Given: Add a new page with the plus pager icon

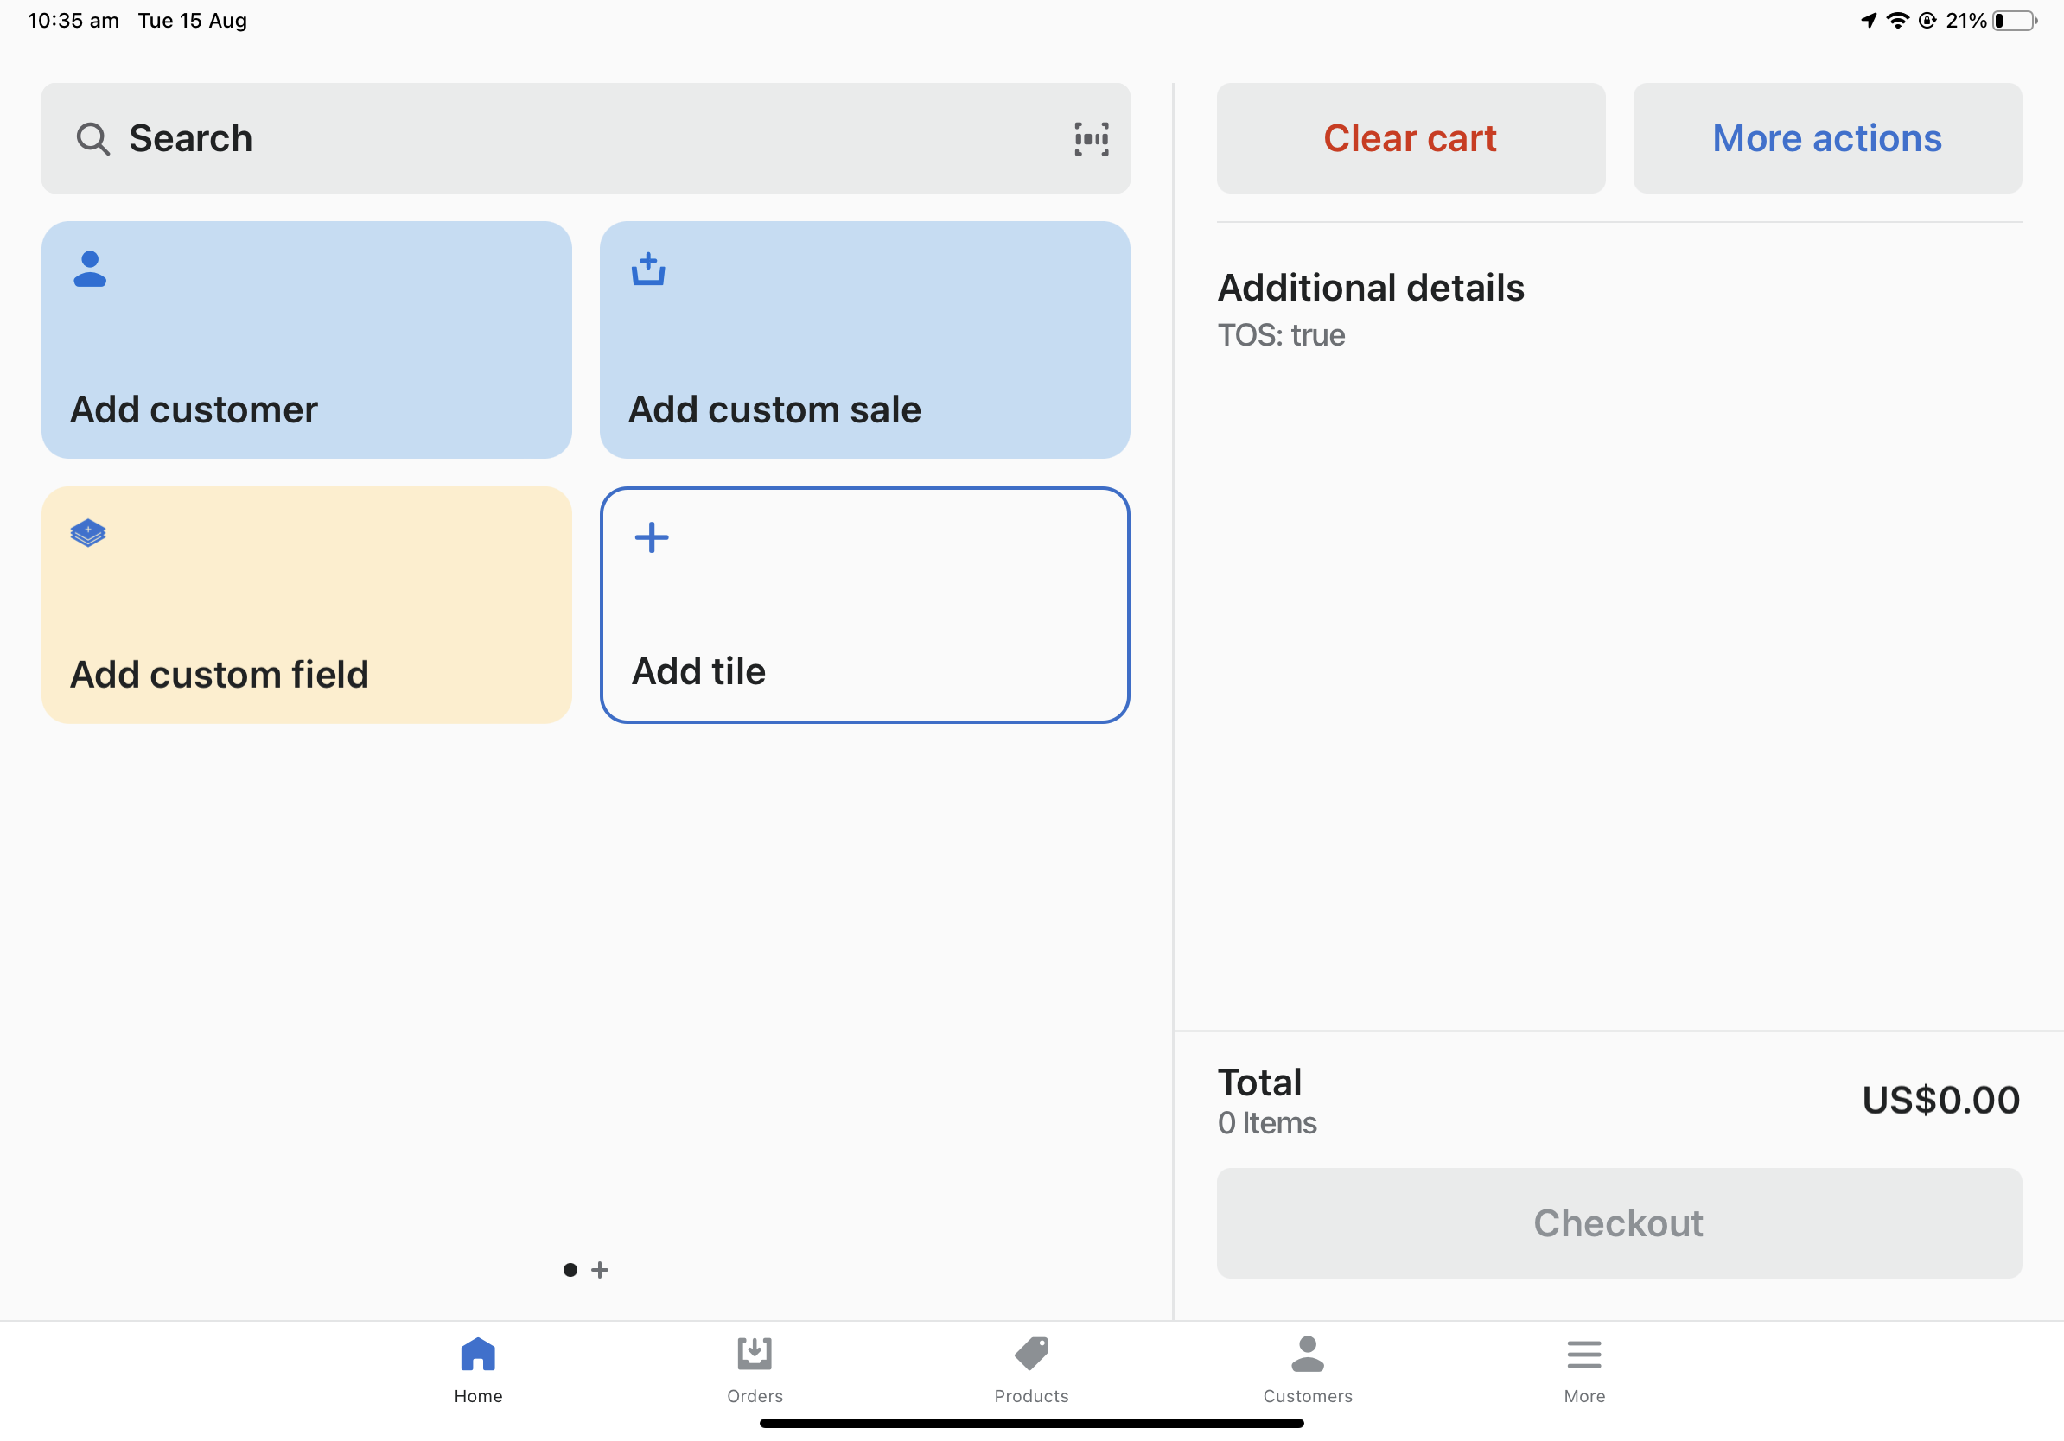Looking at the screenshot, I should pos(600,1269).
